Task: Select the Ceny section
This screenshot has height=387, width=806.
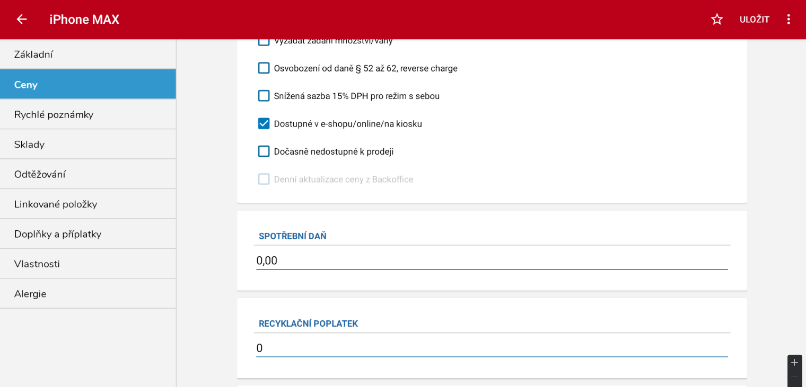Action: [x=87, y=84]
